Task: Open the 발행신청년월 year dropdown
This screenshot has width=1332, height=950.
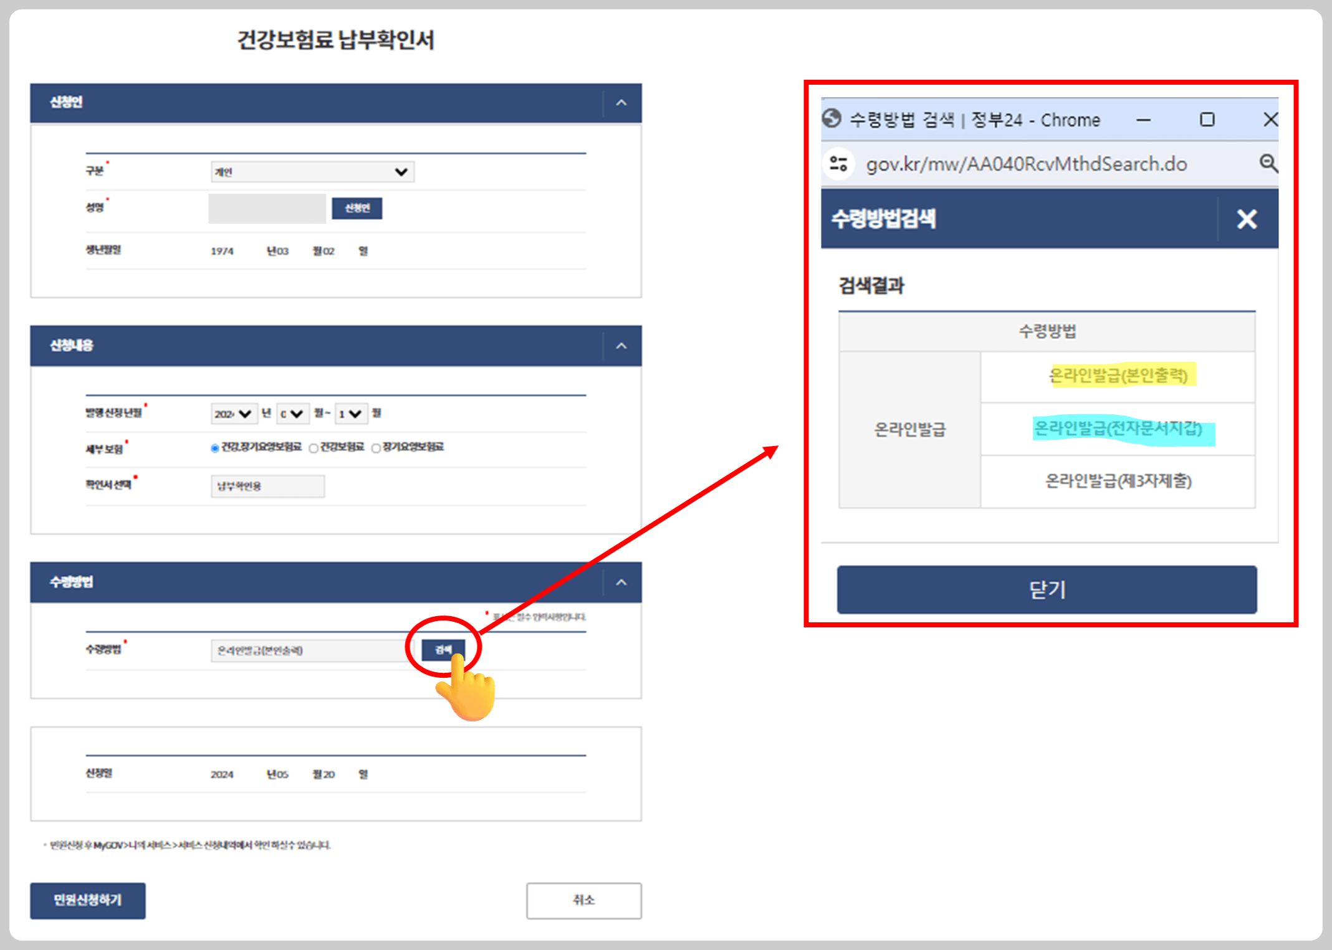Action: pos(234,414)
